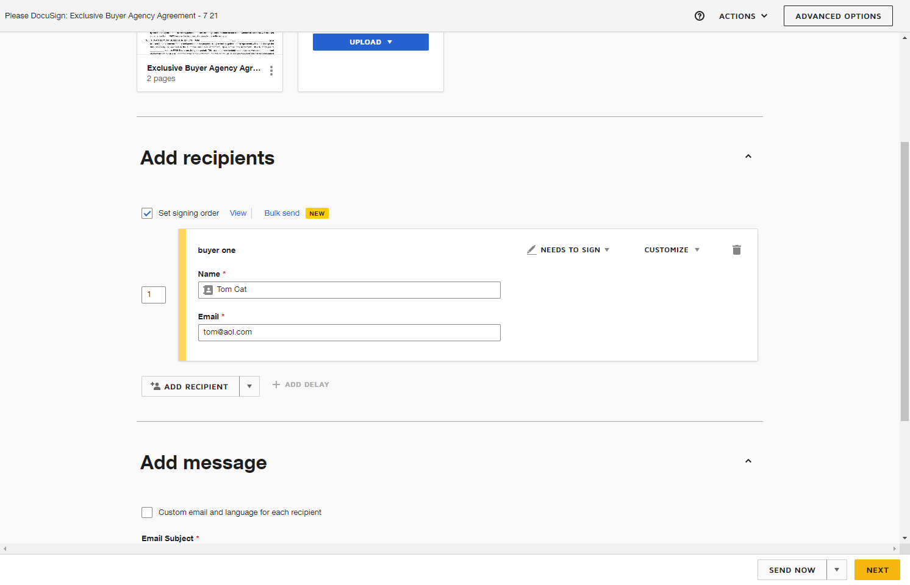Open address book icon in Name field

click(208, 290)
